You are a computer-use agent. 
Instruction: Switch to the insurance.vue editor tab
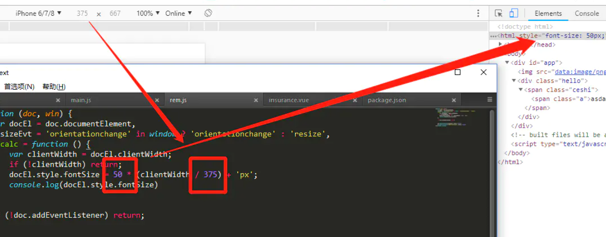point(289,100)
